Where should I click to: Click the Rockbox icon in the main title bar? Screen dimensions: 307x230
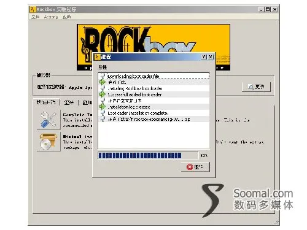point(33,9)
